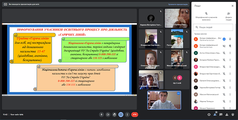Open three-dot menu for Владислав Сергійович

coord(230,74)
